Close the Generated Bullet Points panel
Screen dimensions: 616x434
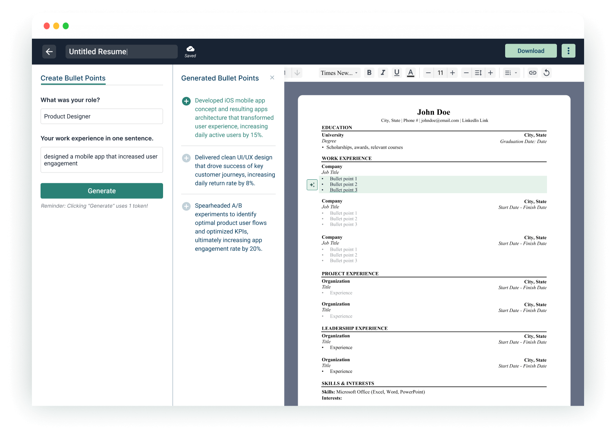[x=272, y=77]
